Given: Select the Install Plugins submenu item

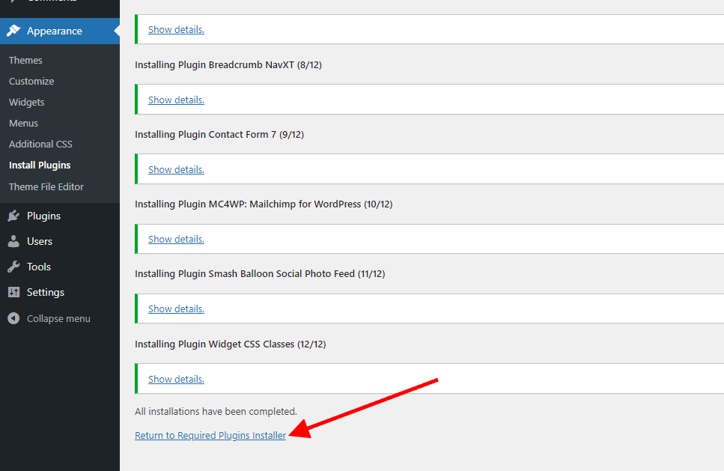Looking at the screenshot, I should [x=40, y=165].
